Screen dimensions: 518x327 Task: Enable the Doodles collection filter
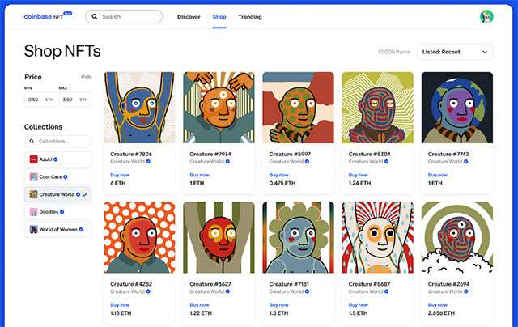(58, 212)
